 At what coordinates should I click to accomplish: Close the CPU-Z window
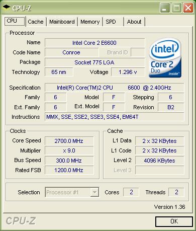(x=188, y=8)
